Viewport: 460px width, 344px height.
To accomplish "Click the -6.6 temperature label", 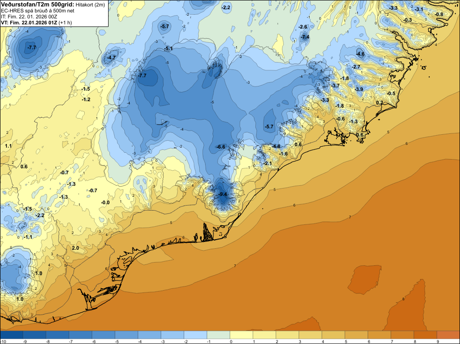I will pos(221,147).
